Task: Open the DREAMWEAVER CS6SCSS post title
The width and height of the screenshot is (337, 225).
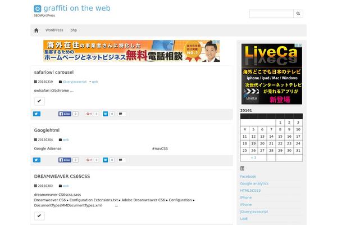Action: (62, 176)
